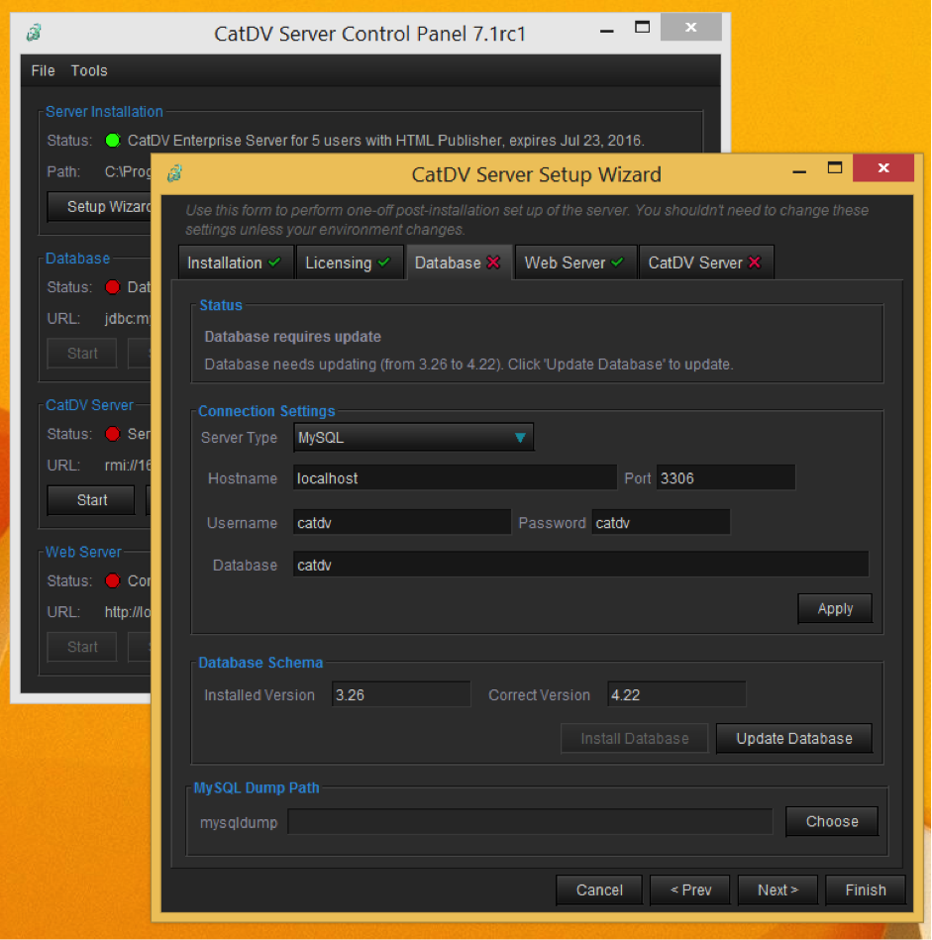
Task: Go to the Next wizard step
Action: click(x=777, y=889)
